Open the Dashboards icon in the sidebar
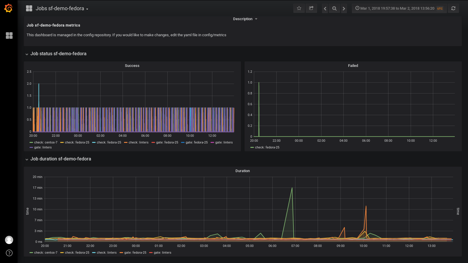Image resolution: width=468 pixels, height=263 pixels. pyautogui.click(x=9, y=35)
